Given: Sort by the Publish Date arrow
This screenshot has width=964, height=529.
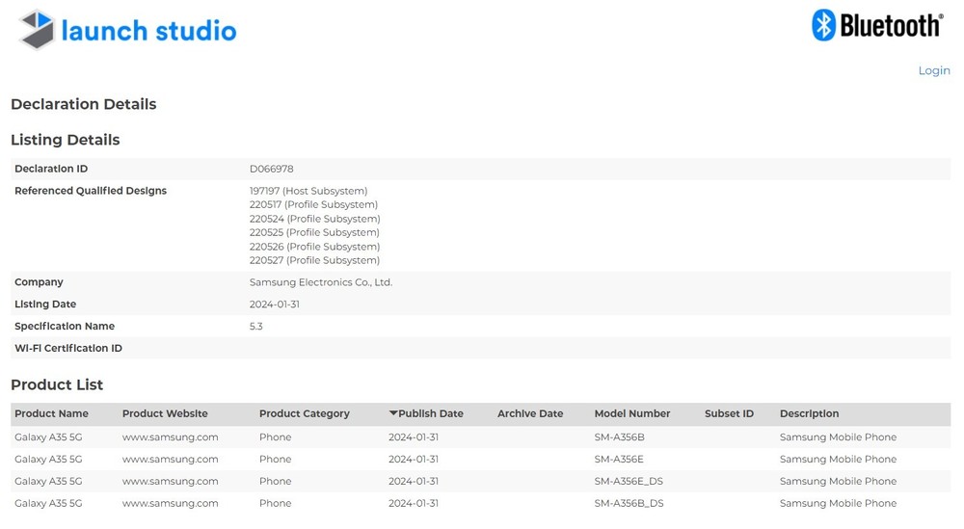Looking at the screenshot, I should (393, 413).
